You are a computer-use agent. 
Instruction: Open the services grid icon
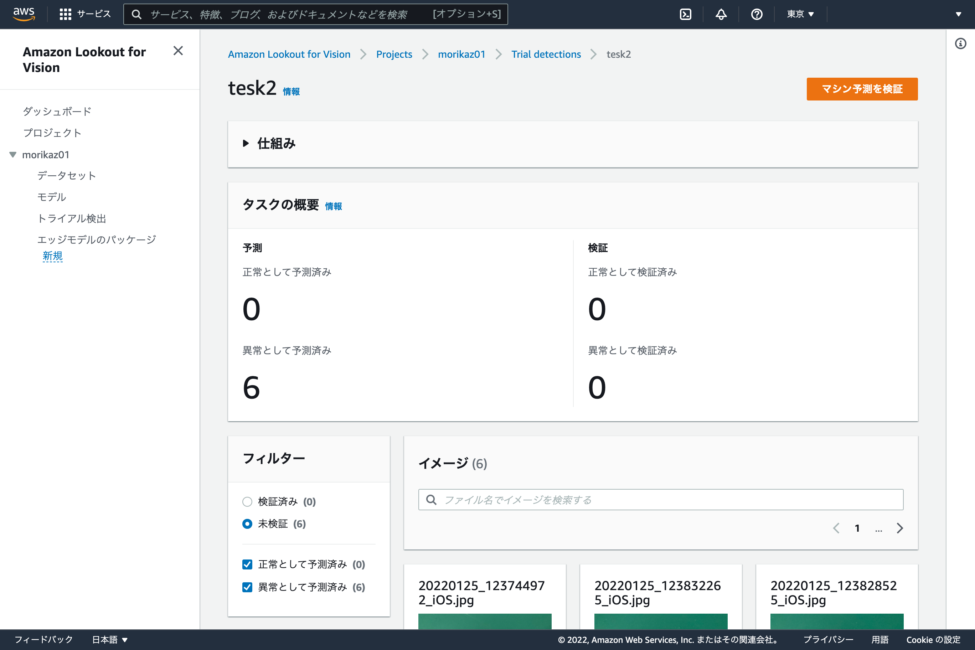coord(65,14)
